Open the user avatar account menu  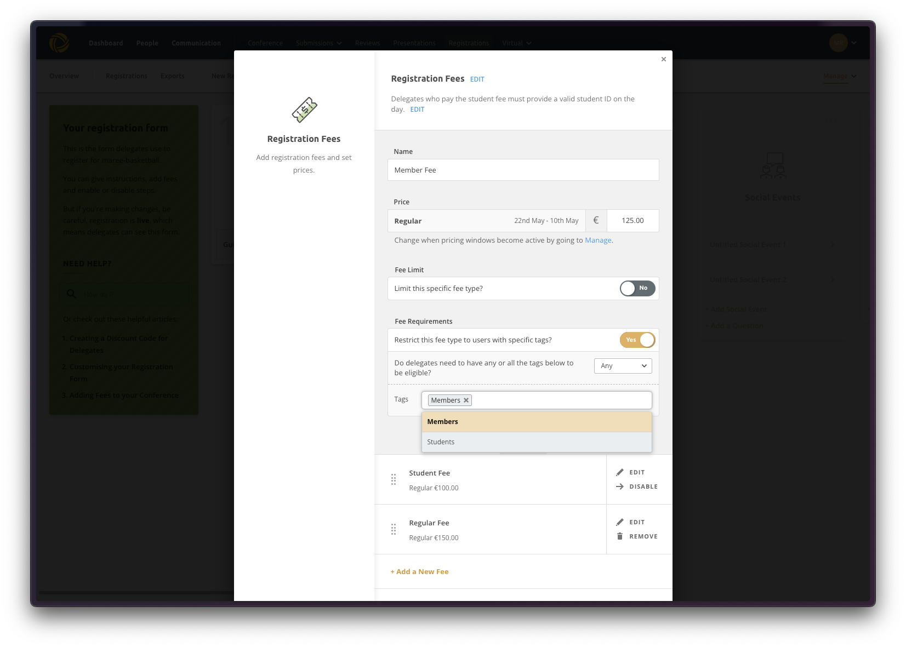842,43
